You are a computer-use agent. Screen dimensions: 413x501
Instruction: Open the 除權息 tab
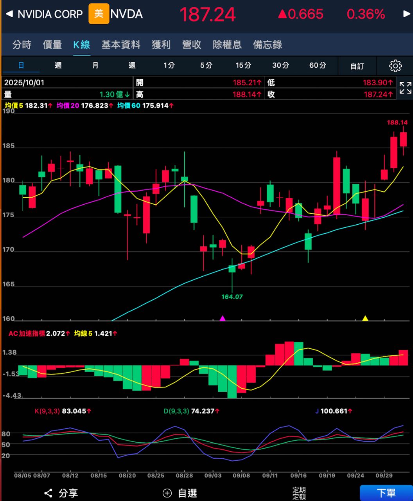[x=227, y=45]
